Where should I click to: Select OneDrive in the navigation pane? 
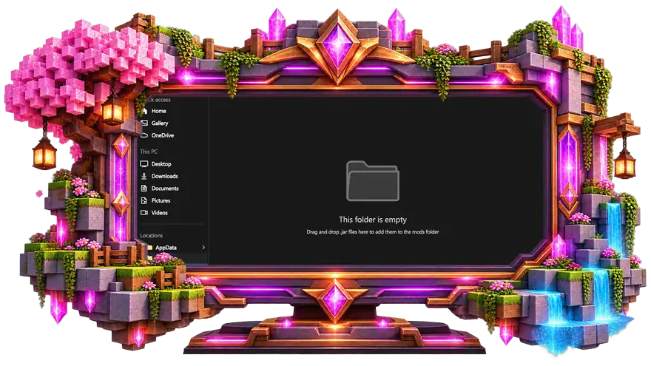(163, 135)
